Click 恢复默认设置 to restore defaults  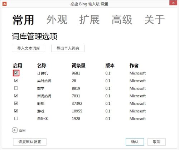click(x=30, y=142)
